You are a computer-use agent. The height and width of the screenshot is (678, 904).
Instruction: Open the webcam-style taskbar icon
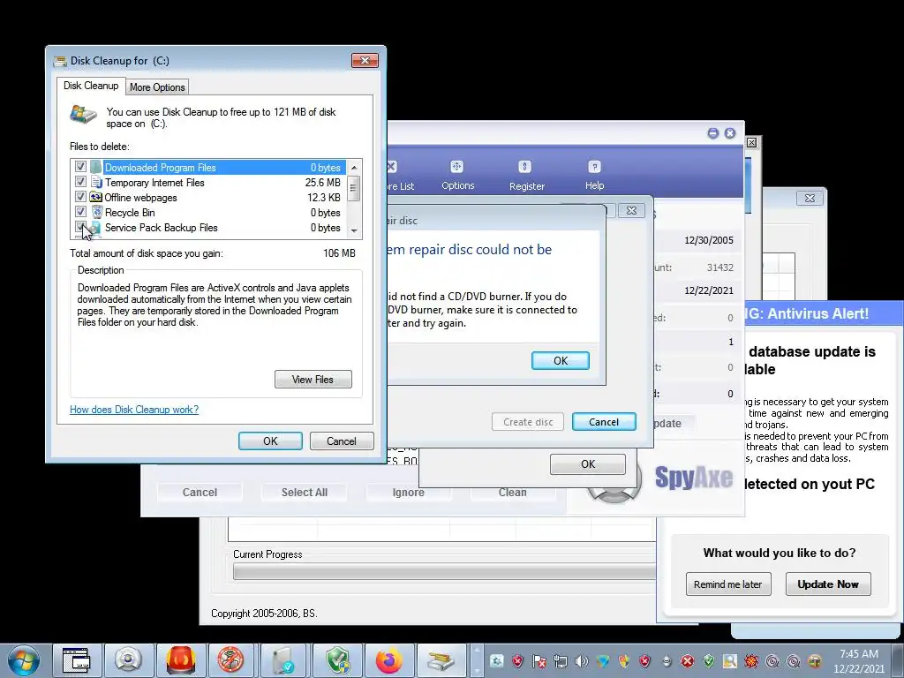[x=128, y=660]
